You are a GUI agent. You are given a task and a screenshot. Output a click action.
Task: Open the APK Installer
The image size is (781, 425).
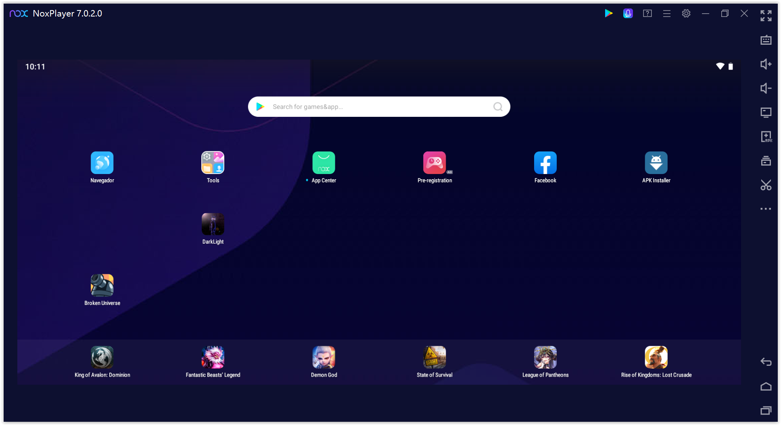[656, 163]
